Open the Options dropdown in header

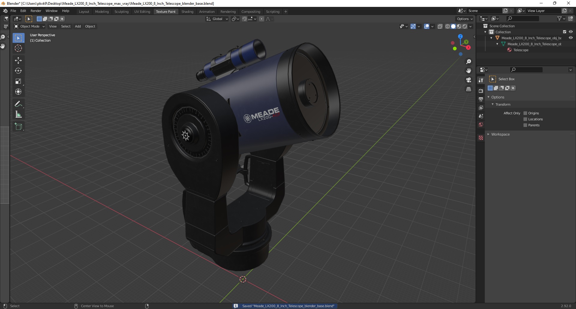click(465, 19)
